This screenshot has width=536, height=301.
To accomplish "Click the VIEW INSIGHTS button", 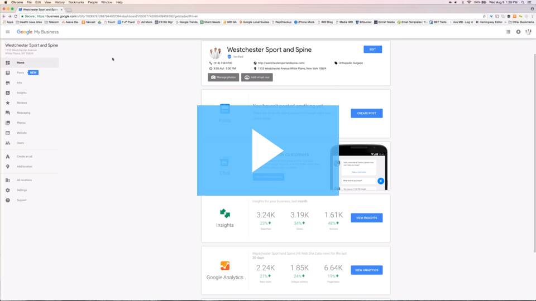I will [366, 218].
